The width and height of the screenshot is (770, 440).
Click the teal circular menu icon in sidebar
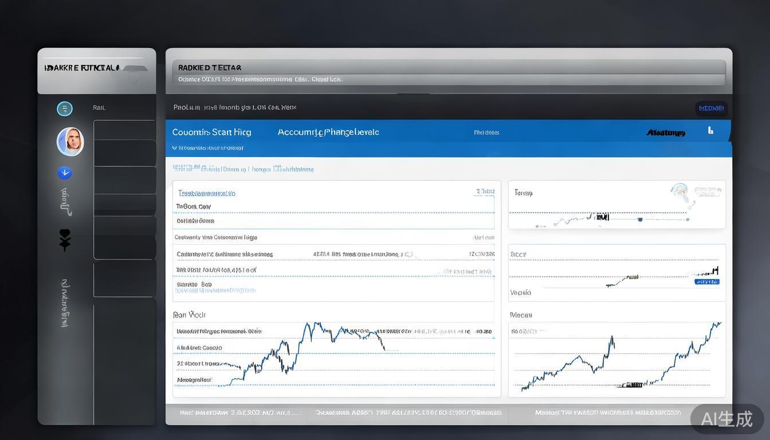pos(65,109)
